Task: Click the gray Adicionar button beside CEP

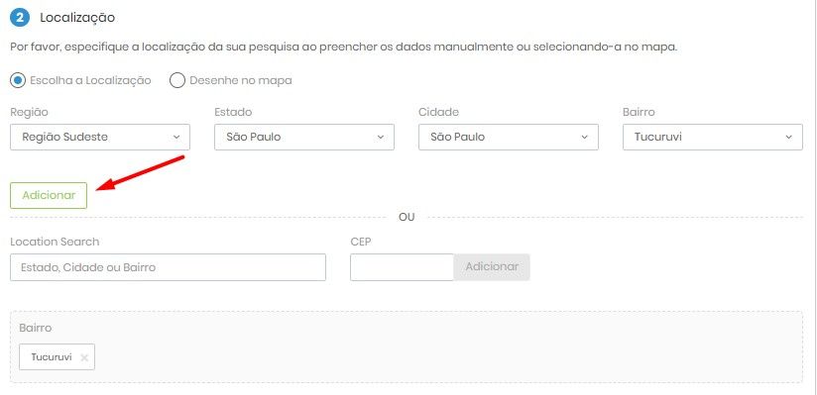Action: [492, 267]
